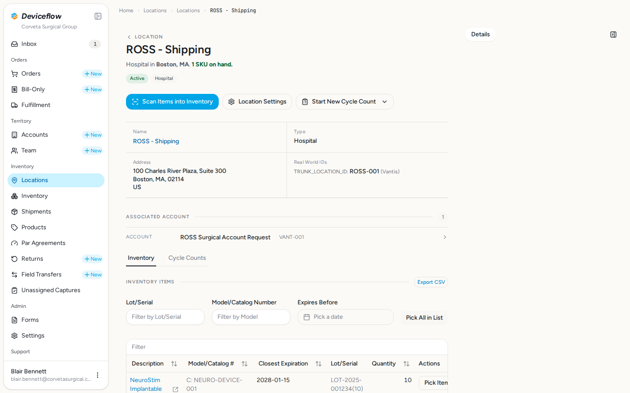Viewport: 630px width, 393px height.
Task: Open external link icon for NeuroStim Implantable
Action: 175,389
